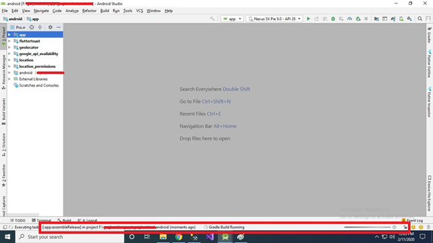The height and width of the screenshot is (243, 433).
Task: Open Search Everywhere magnifier icon
Action: 420,19
